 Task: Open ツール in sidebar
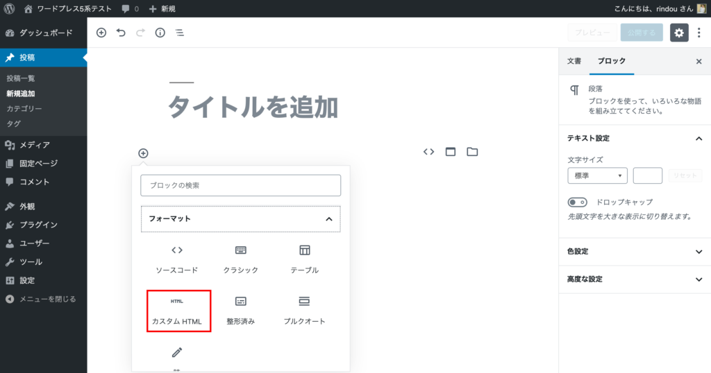44,262
